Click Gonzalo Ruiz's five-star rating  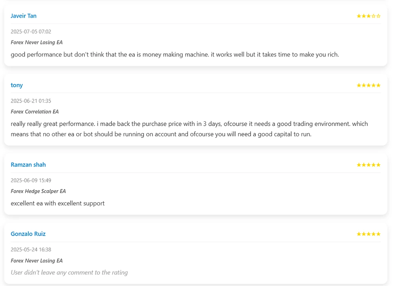(x=368, y=234)
